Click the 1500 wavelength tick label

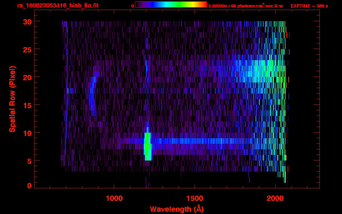[195, 198]
